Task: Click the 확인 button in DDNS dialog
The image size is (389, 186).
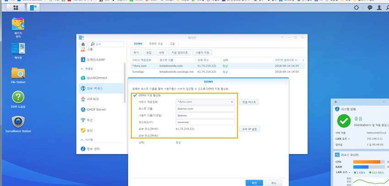Action: click(254, 182)
